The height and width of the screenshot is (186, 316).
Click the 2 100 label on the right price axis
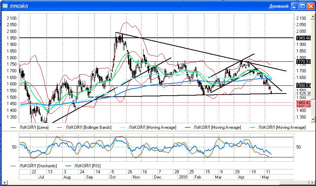coord(301,18)
